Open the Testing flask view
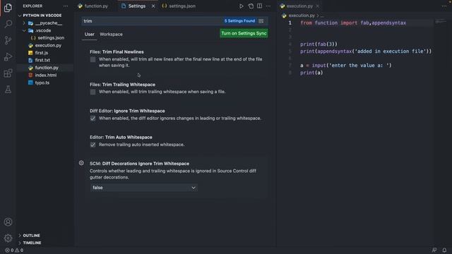The width and height of the screenshot is (452, 254). coord(8,90)
